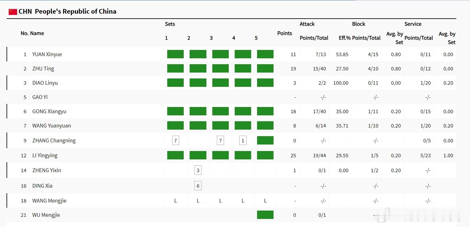
Task: Click the China flag icon
Action: pos(13,12)
